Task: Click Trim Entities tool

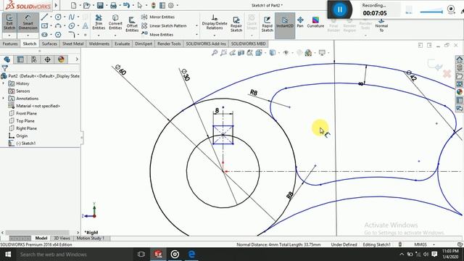Action: coord(99,22)
